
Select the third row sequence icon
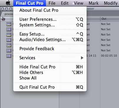9,35
